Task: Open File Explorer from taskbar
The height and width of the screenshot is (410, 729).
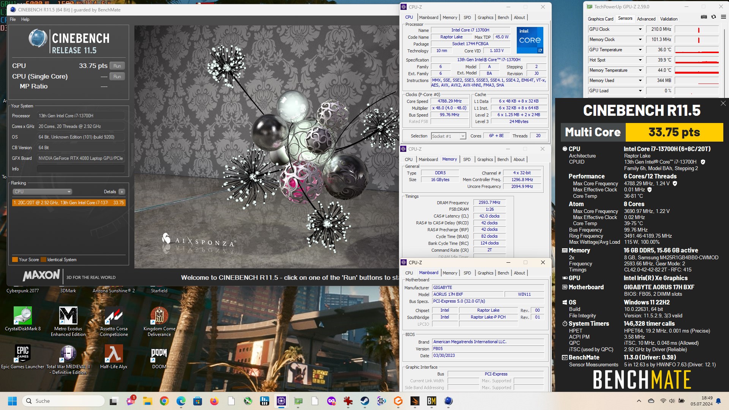Action: [x=147, y=401]
